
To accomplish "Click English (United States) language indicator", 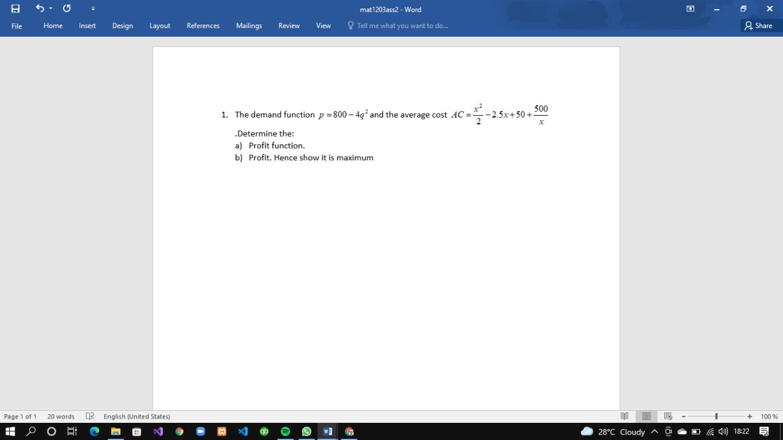I will tap(137, 417).
